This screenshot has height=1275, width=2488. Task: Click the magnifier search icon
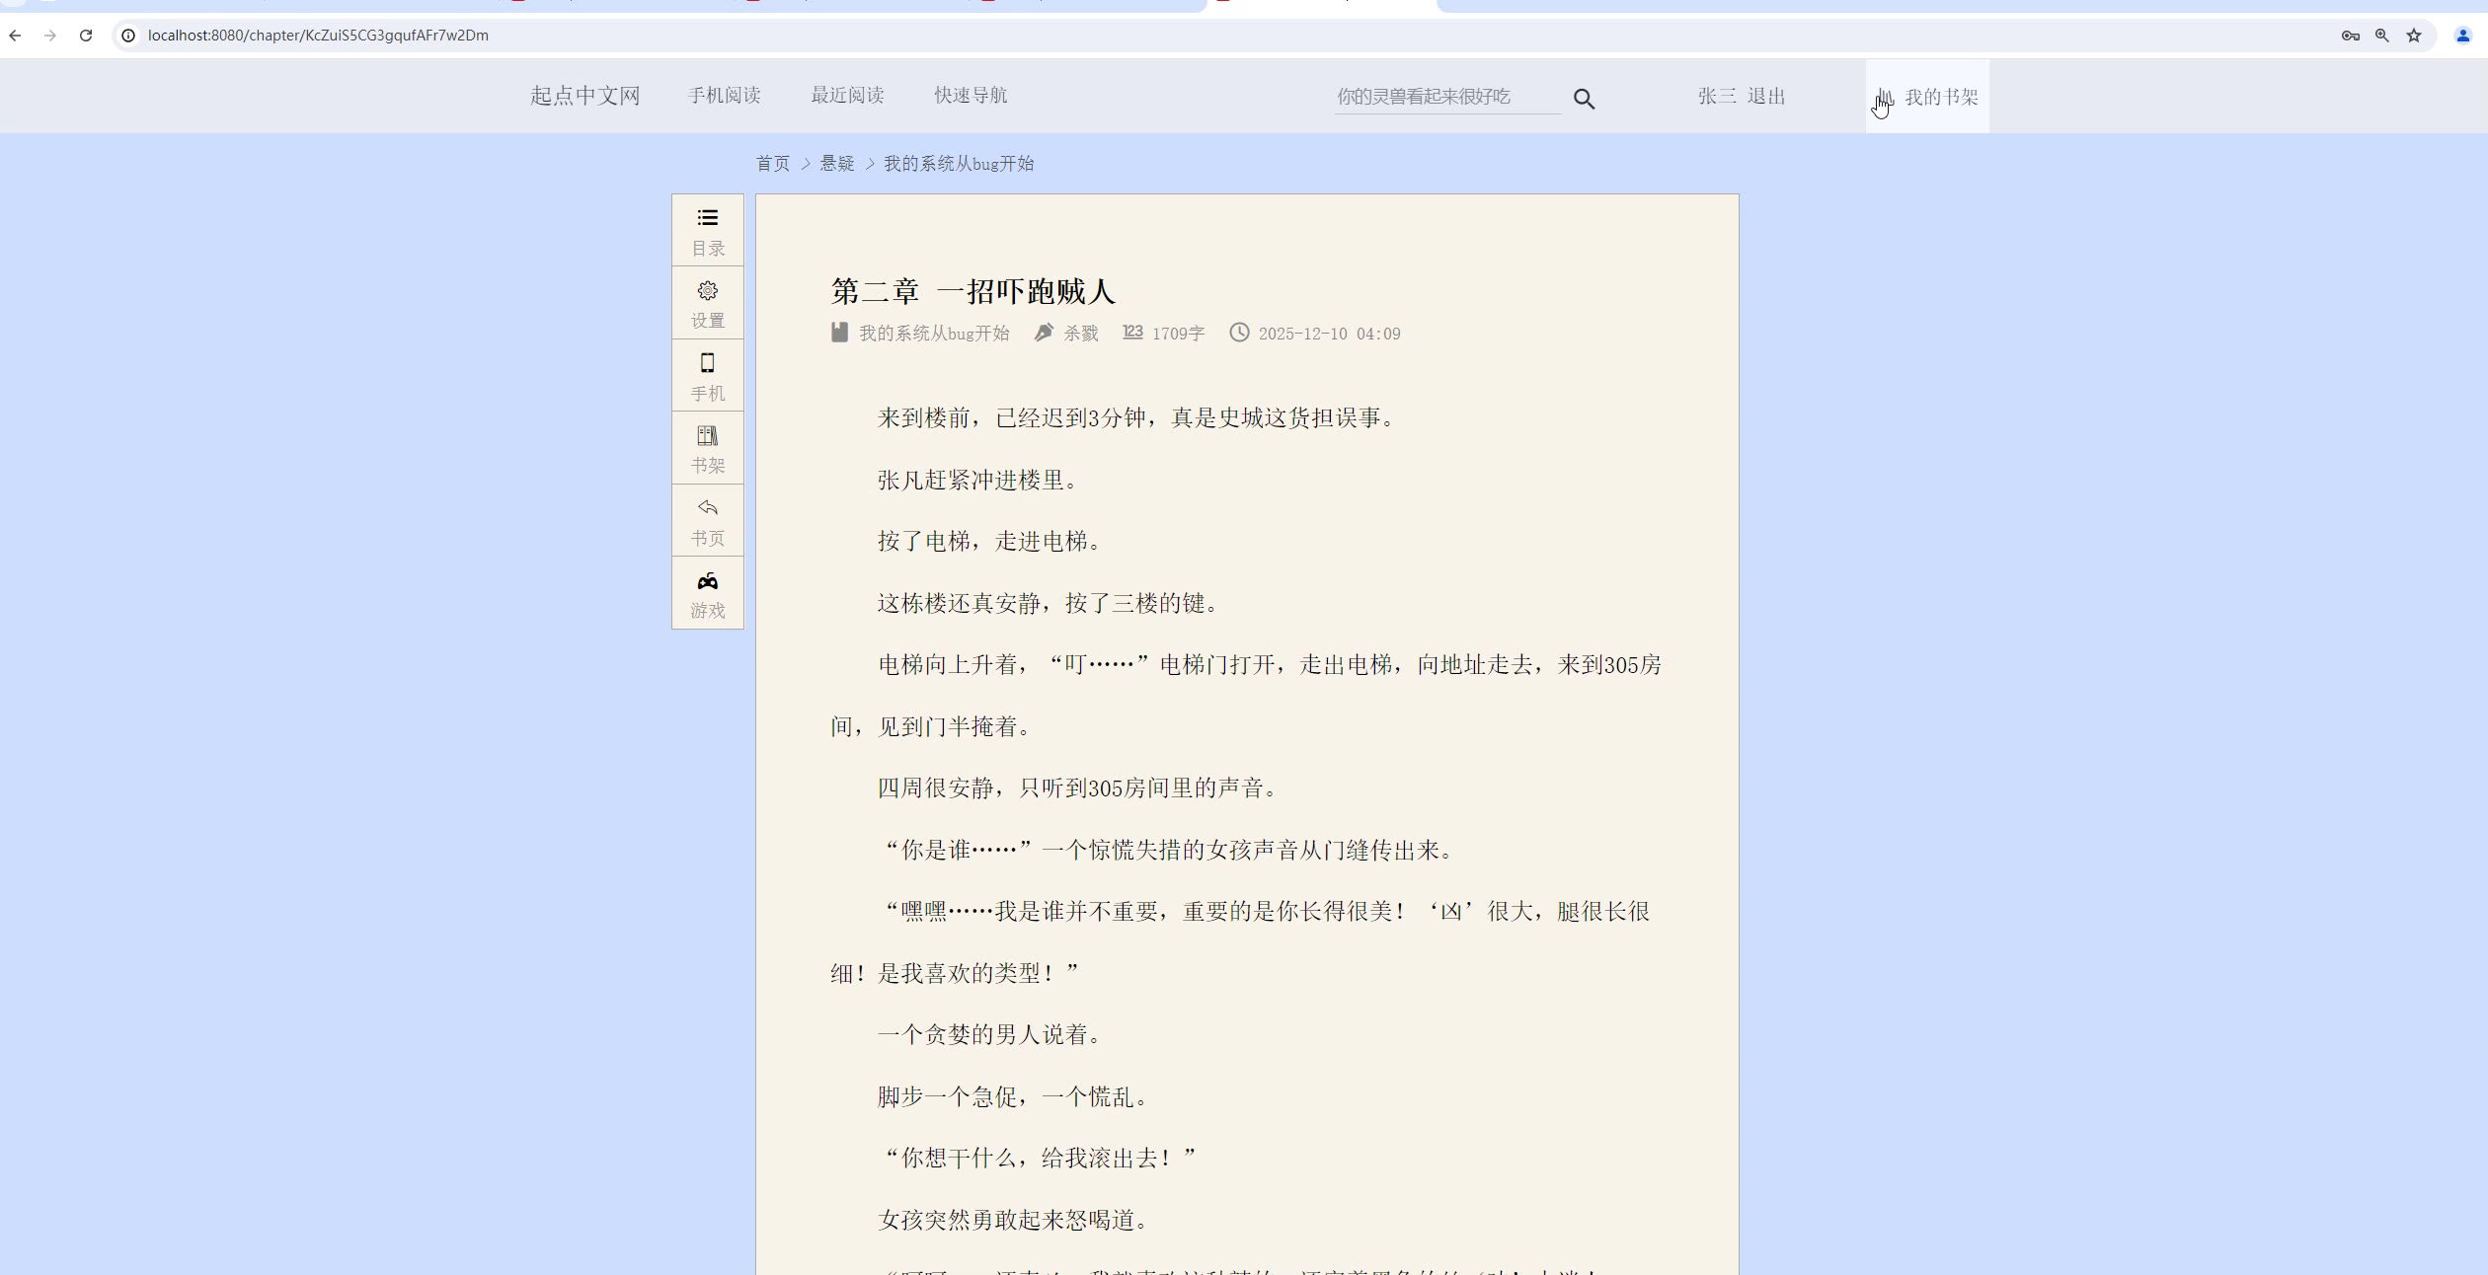(1584, 99)
